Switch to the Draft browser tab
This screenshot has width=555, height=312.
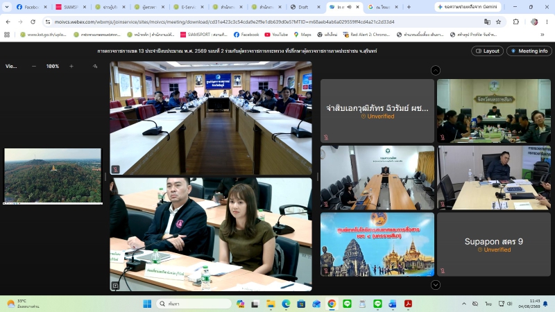click(x=305, y=7)
